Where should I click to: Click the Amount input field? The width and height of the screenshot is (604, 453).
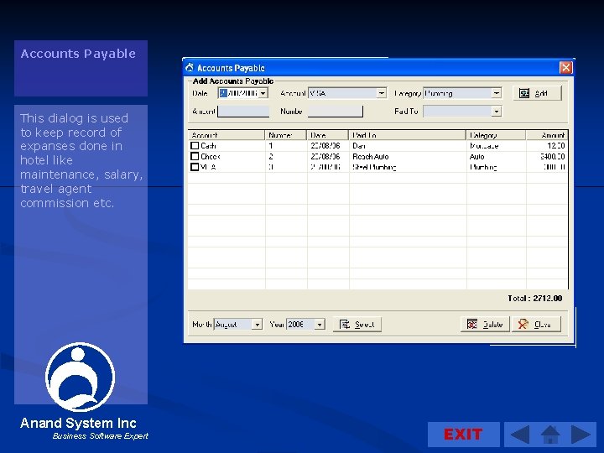click(x=243, y=112)
